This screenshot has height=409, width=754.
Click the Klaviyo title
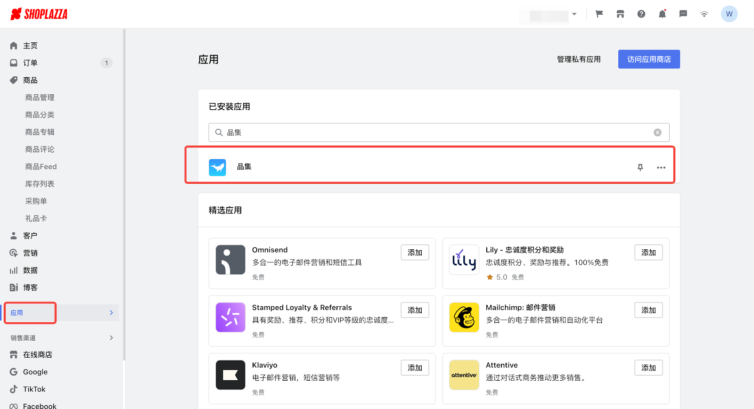264,365
